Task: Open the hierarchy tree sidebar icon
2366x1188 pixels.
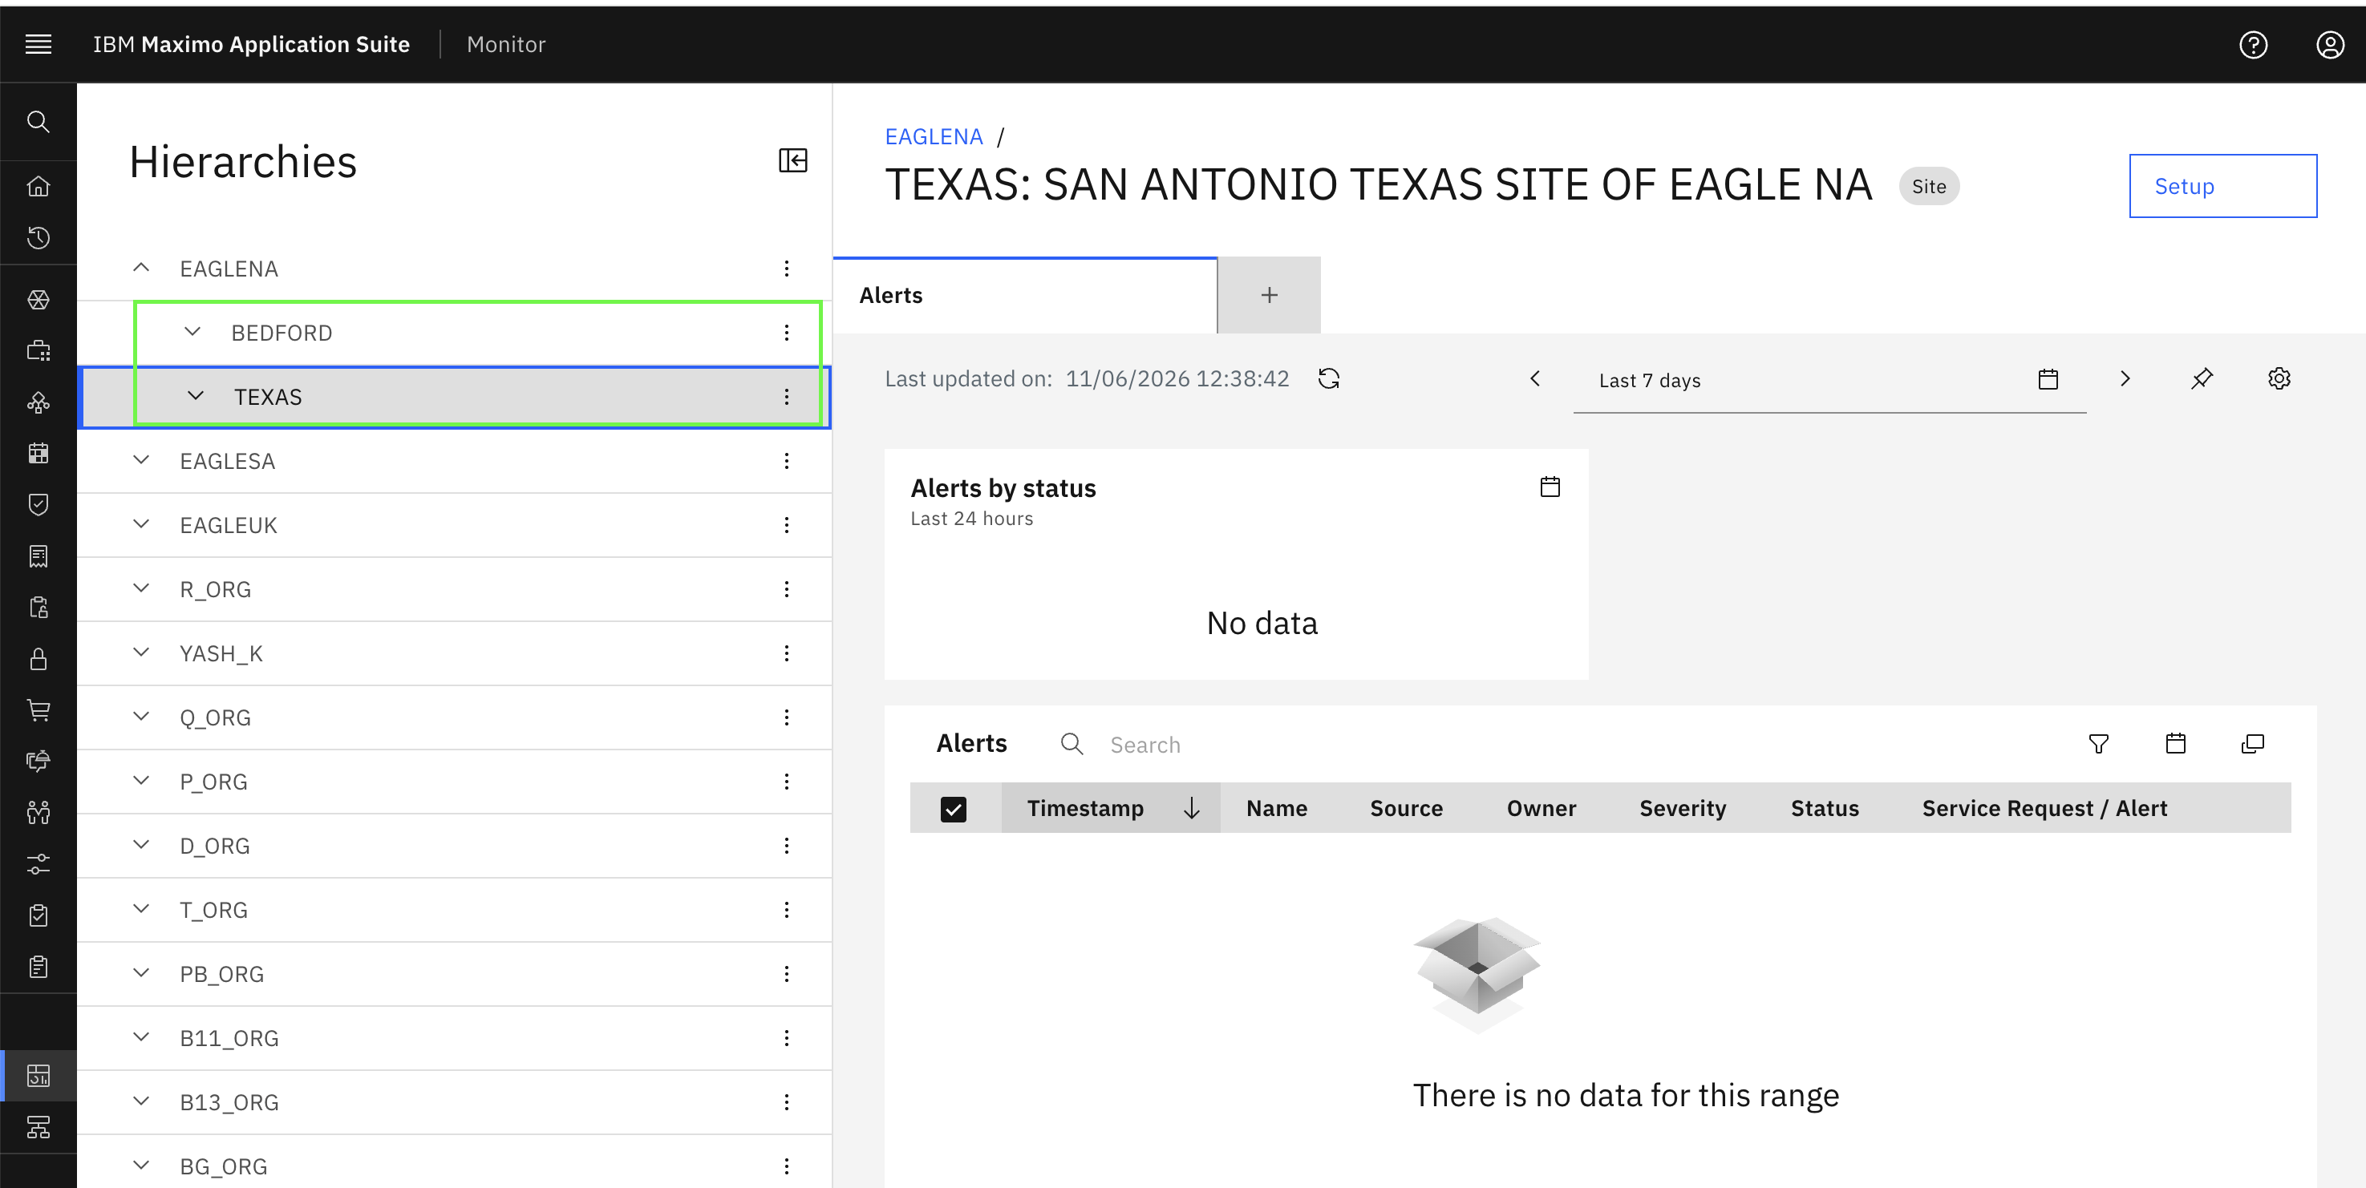Action: [x=38, y=1126]
